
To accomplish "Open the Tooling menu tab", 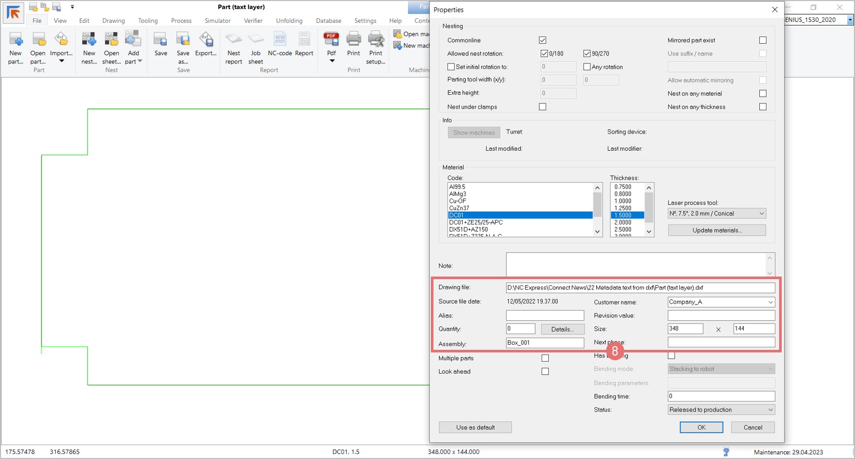I will (148, 21).
